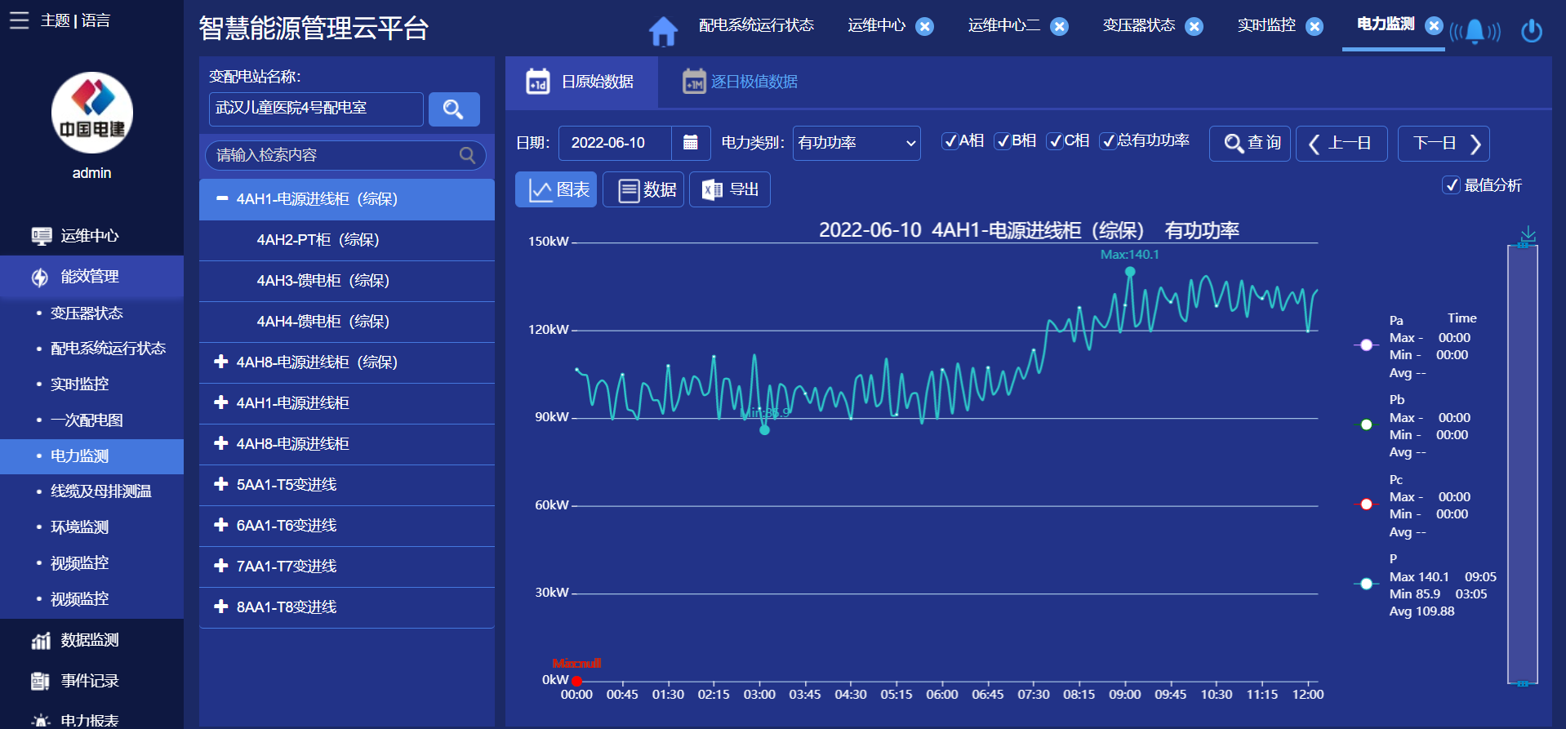
Task: Click the 查询 search button
Action: coord(1250,143)
